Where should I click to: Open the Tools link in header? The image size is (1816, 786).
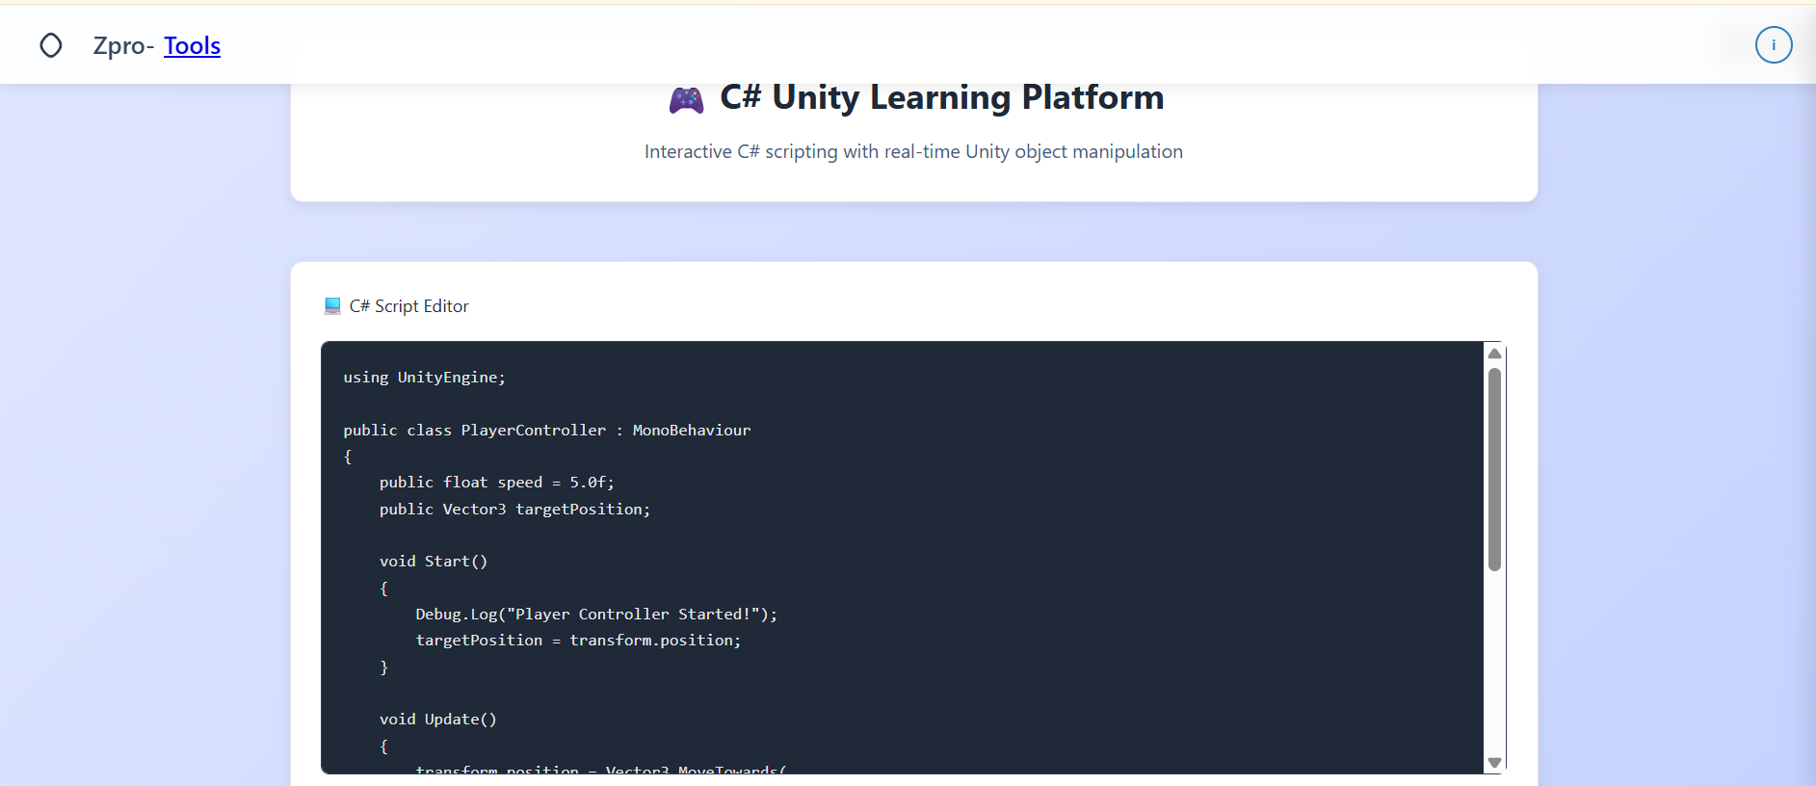point(192,45)
